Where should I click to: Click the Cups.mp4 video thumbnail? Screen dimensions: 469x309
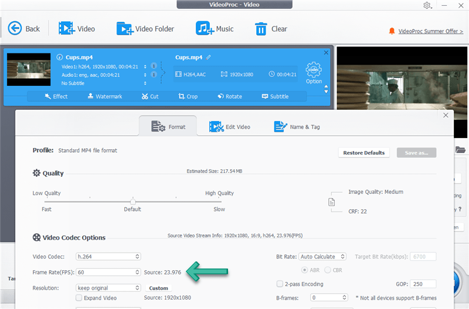click(29, 69)
